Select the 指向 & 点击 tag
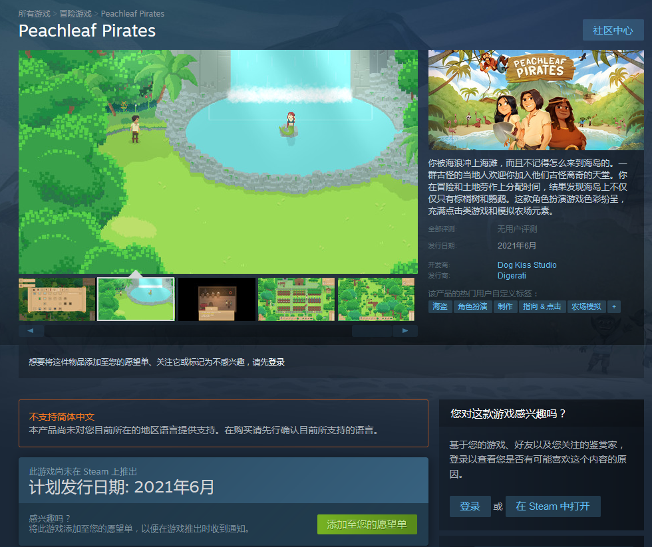 tap(542, 306)
